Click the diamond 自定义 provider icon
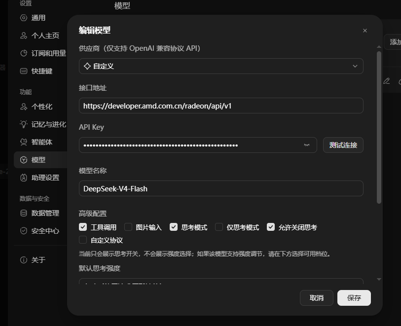 coord(87,66)
